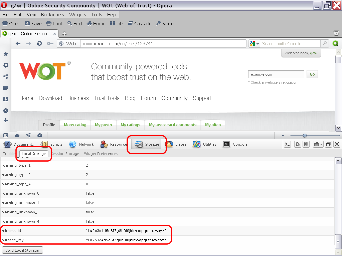Screen dimensions: 342x256
Task: Close the g7w Online Security tab
Action: pyautogui.click(x=54, y=34)
